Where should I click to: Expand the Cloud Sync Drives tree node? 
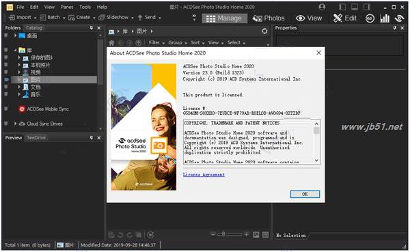coord(15,124)
